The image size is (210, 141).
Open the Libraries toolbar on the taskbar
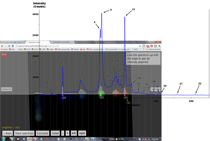120,139
